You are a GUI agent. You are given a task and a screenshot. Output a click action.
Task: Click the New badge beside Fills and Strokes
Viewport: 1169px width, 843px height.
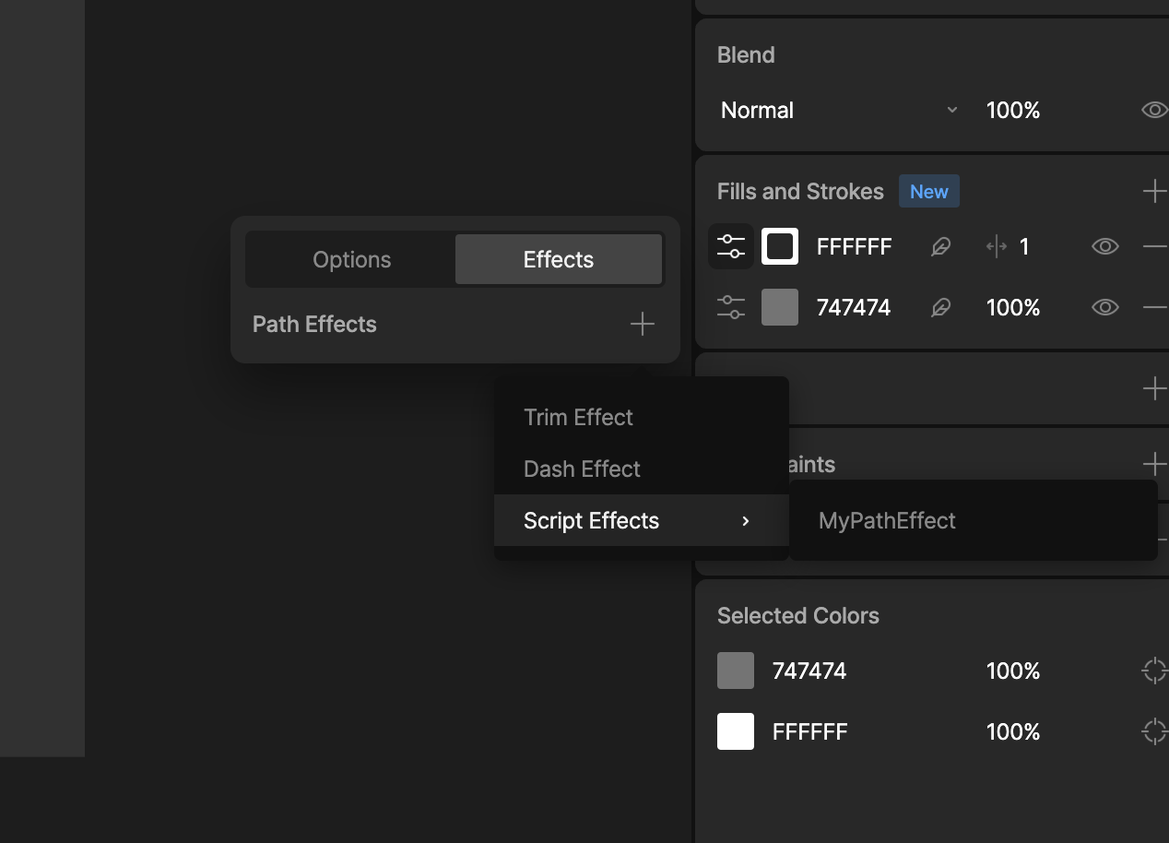point(928,191)
